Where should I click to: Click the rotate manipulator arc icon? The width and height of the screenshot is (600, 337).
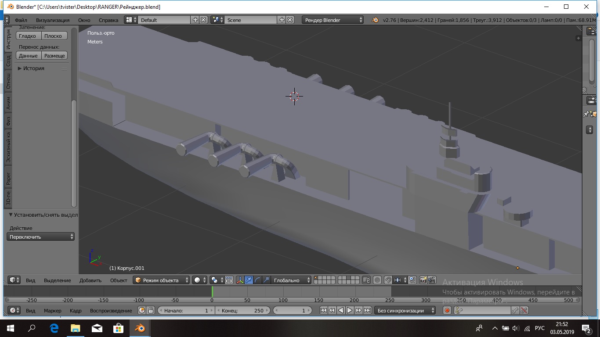coord(257,280)
